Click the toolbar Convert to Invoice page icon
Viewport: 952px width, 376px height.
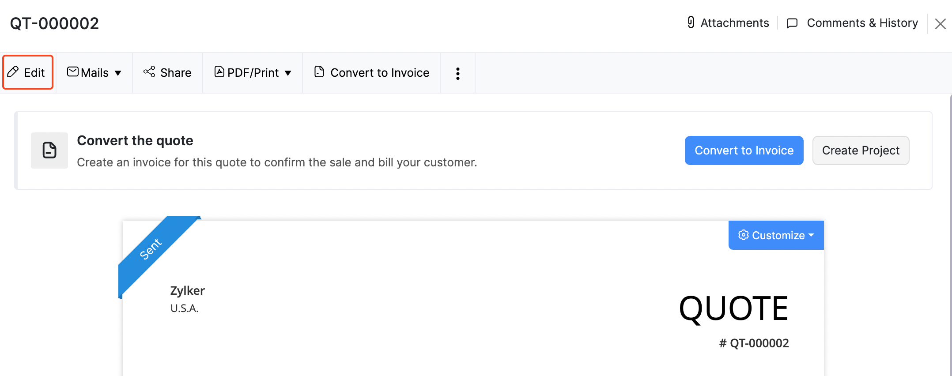pos(319,72)
